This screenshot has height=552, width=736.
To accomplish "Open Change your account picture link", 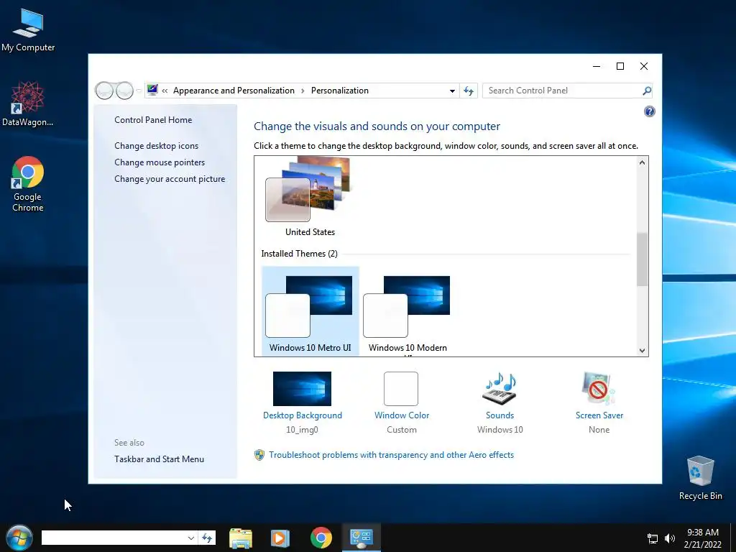I will 170,179.
